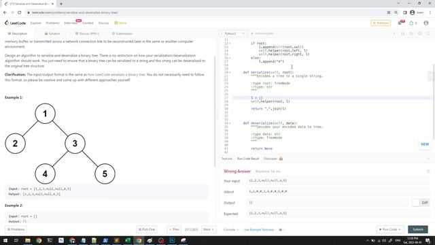The width and height of the screenshot is (435, 245).
Task: Open the locked Debugger tab
Action: (273, 159)
